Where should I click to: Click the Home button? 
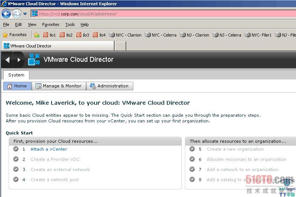click(17, 86)
